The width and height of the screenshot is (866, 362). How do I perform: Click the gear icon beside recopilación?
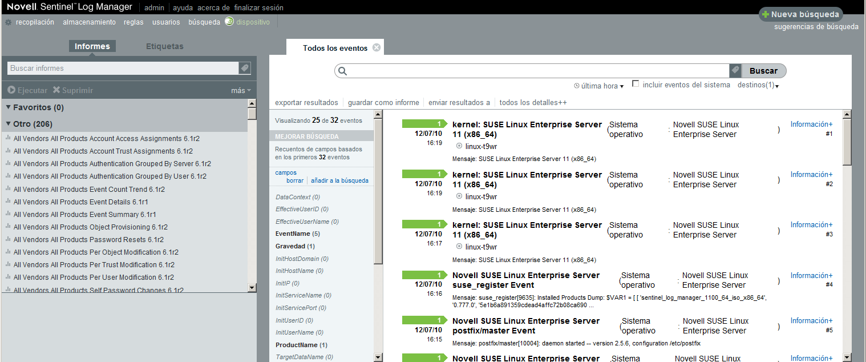click(x=8, y=22)
